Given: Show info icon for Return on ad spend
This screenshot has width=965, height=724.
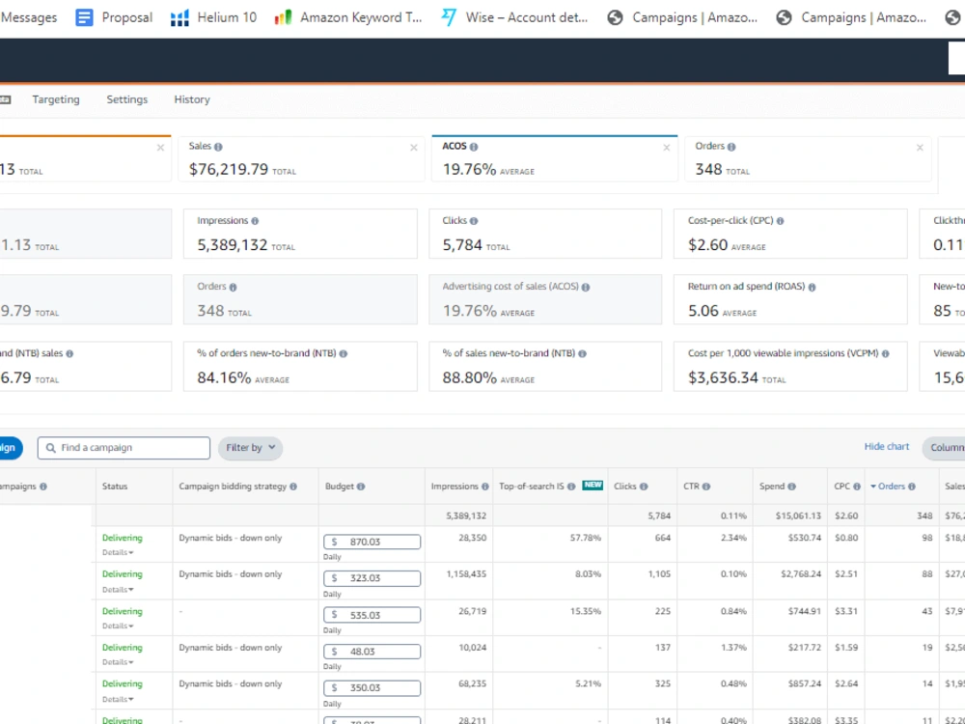Looking at the screenshot, I should (x=813, y=287).
